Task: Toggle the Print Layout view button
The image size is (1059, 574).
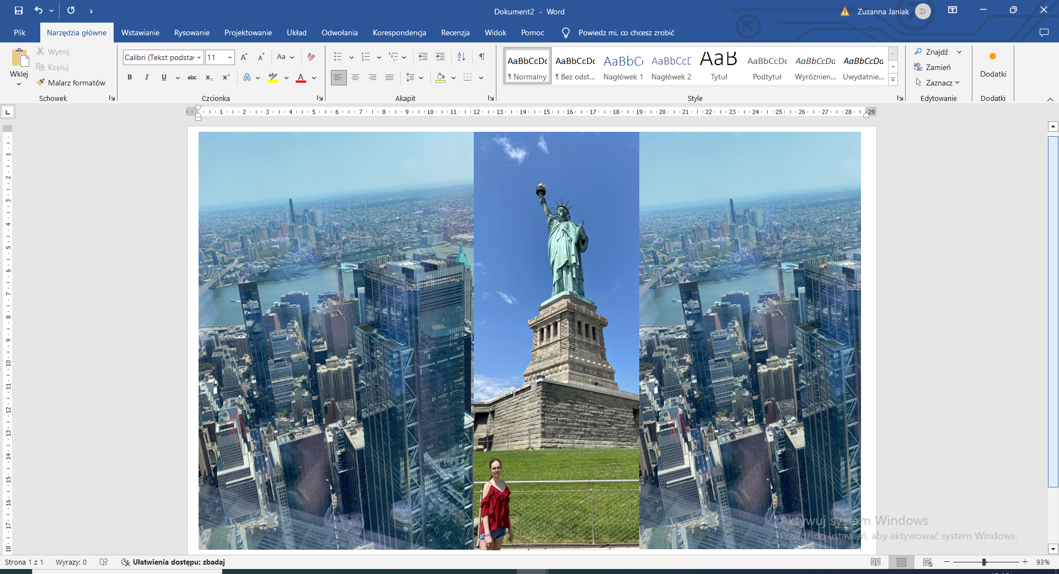Action: point(902,562)
